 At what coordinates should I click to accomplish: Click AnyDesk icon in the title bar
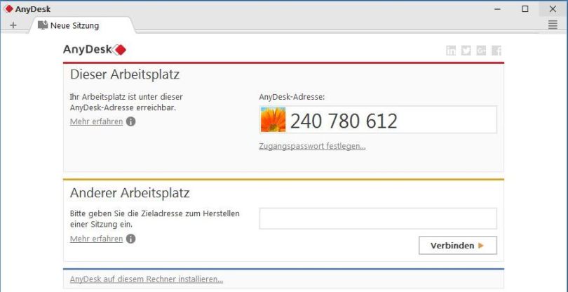tap(8, 8)
